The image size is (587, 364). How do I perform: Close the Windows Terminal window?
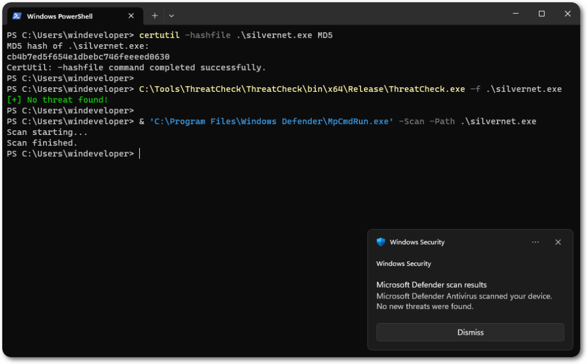tap(568, 14)
